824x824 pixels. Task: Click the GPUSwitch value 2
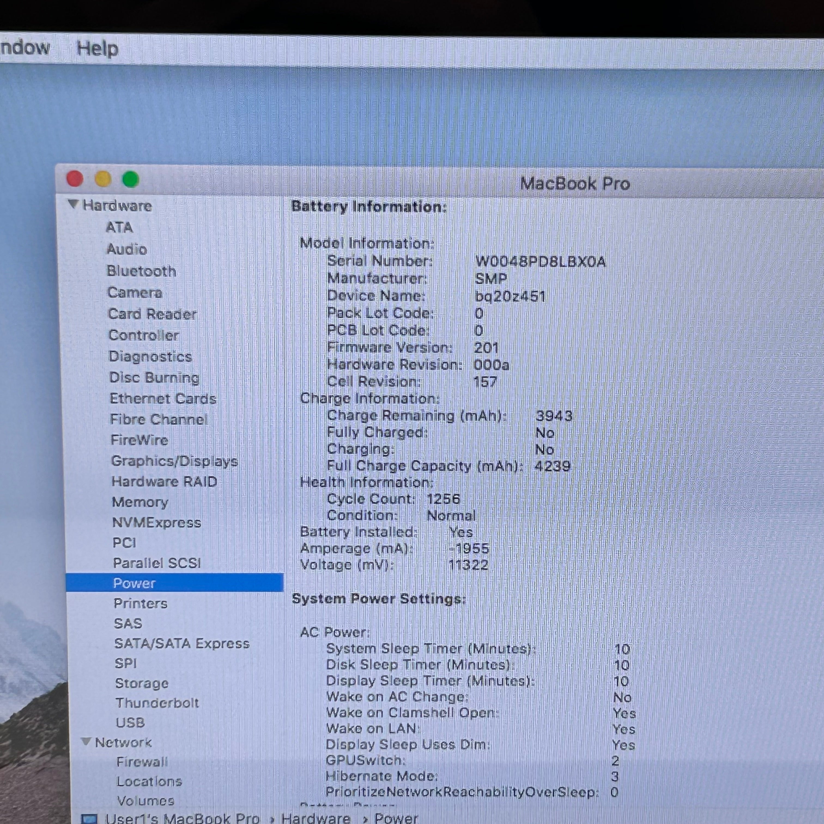tap(615, 761)
